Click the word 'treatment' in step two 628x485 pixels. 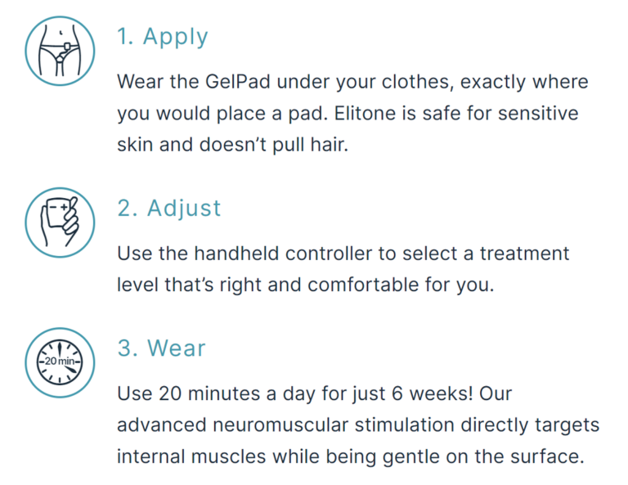(525, 254)
